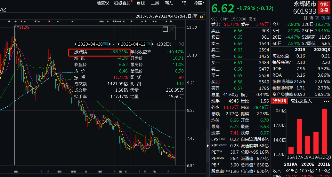The width and height of the screenshot is (332, 177).
Task: Click the 隐藏 hide panel arrow
Action: tap(199, 3)
